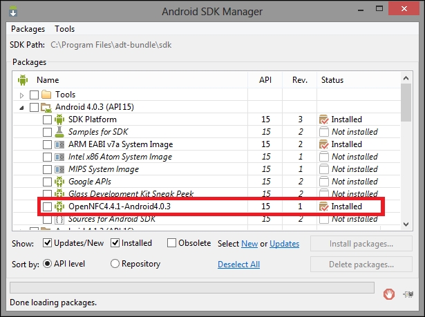Open the Packages menu
The width and height of the screenshot is (425, 317).
28,29
